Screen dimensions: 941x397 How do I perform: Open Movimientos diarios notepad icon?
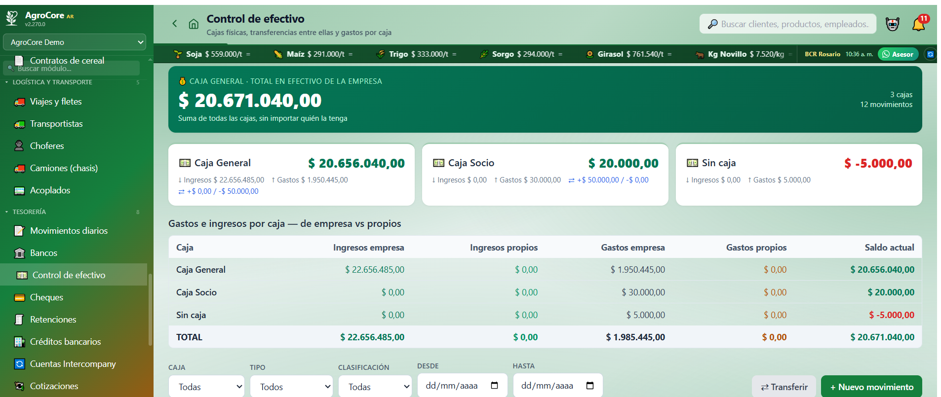point(20,231)
